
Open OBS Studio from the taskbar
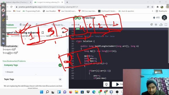coord(117,92)
